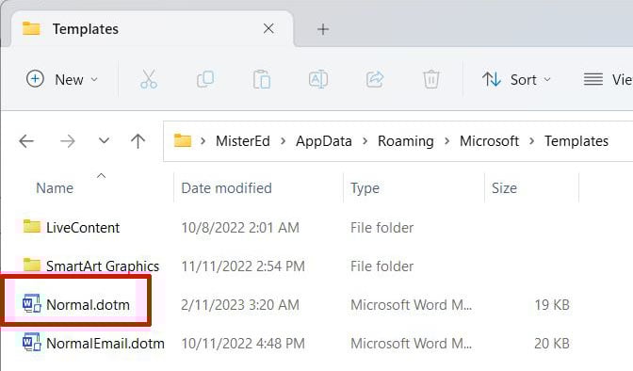Click the Share icon in toolbar
633x371 pixels.
(375, 79)
